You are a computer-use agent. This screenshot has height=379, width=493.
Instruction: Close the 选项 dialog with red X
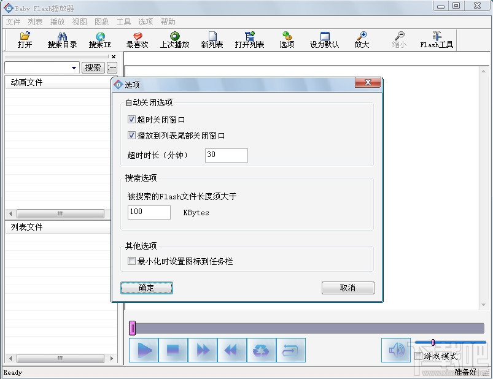[368, 82]
